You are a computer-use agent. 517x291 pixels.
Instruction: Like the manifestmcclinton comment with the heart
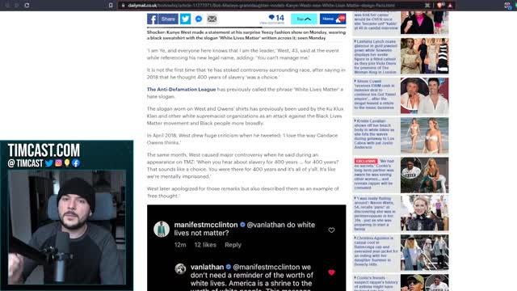331,230
